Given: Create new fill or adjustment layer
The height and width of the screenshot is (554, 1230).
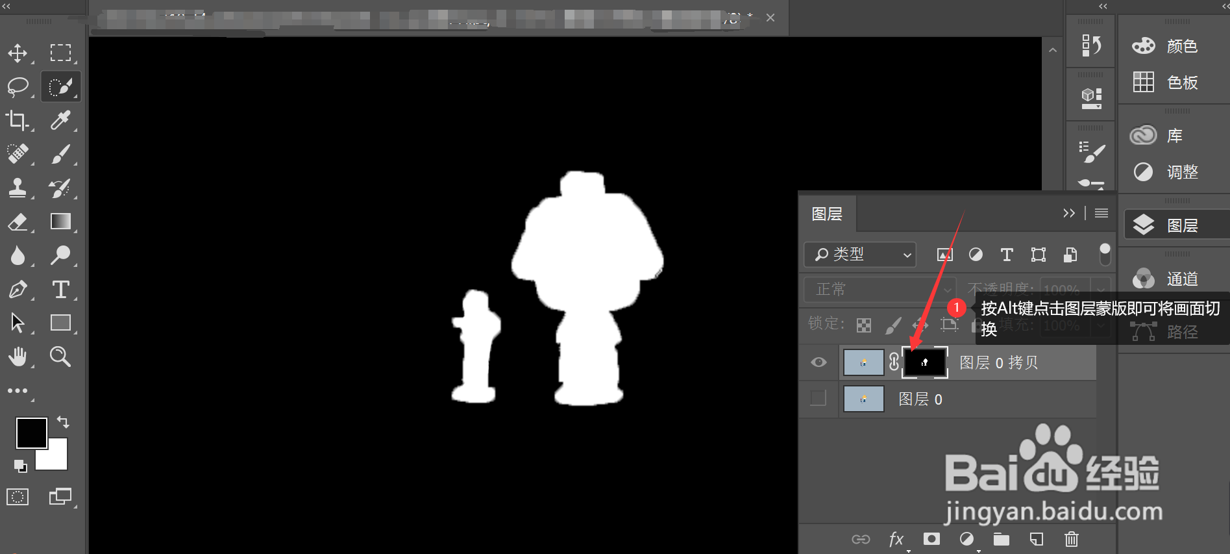Looking at the screenshot, I should tap(966, 539).
